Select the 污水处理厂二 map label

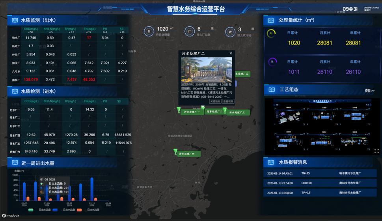click(214, 111)
